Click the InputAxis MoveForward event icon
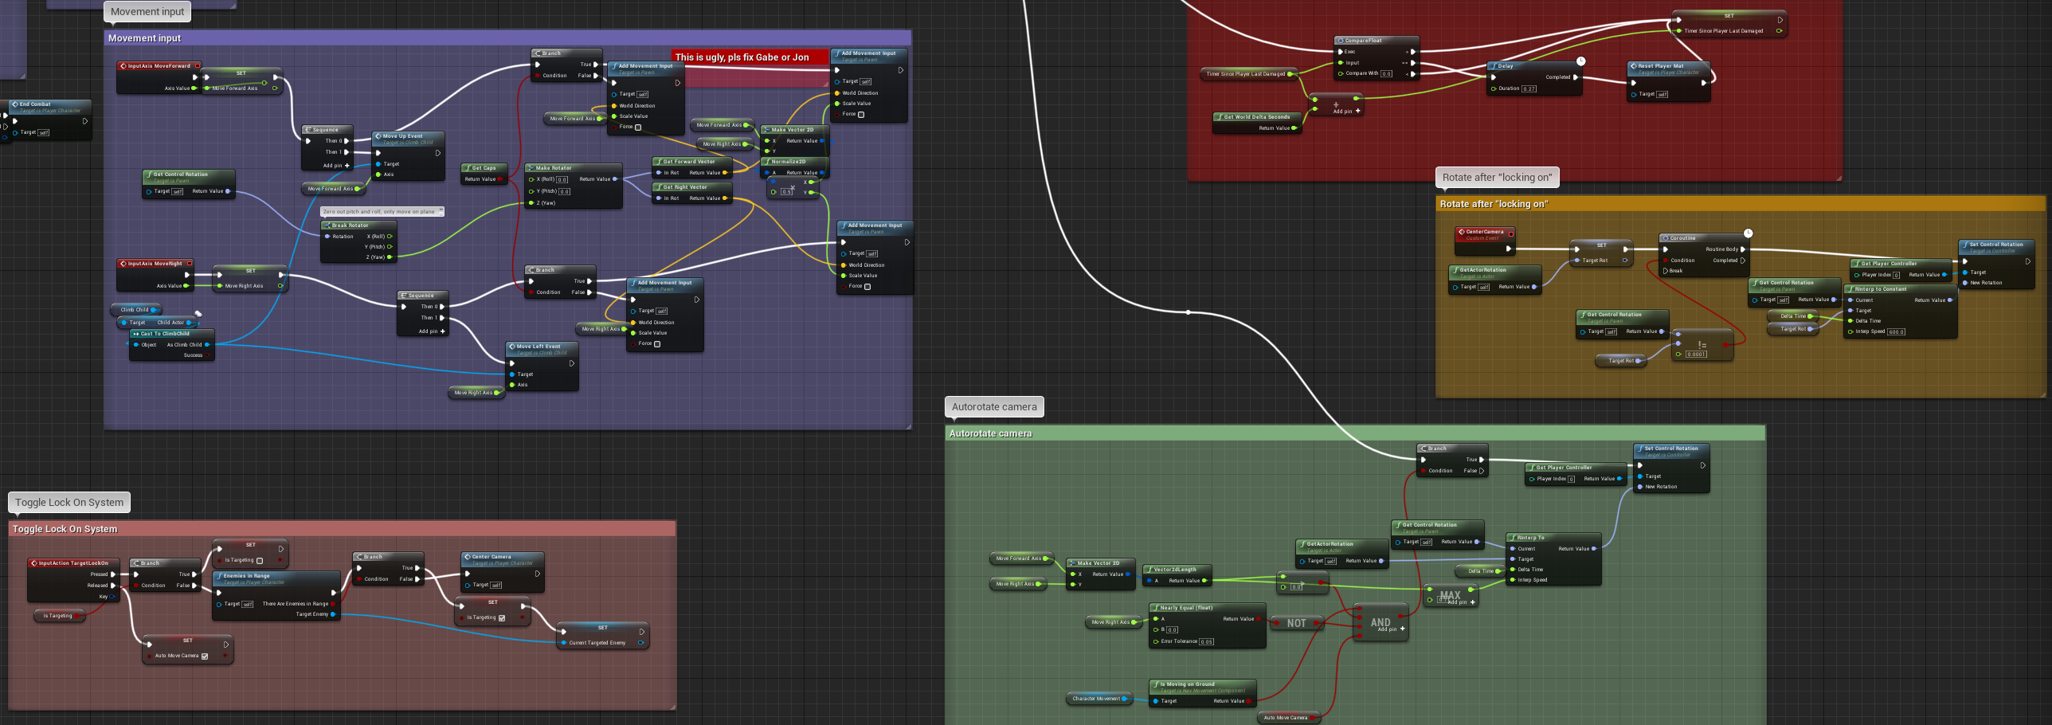Image resolution: width=2052 pixels, height=725 pixels. tap(123, 66)
